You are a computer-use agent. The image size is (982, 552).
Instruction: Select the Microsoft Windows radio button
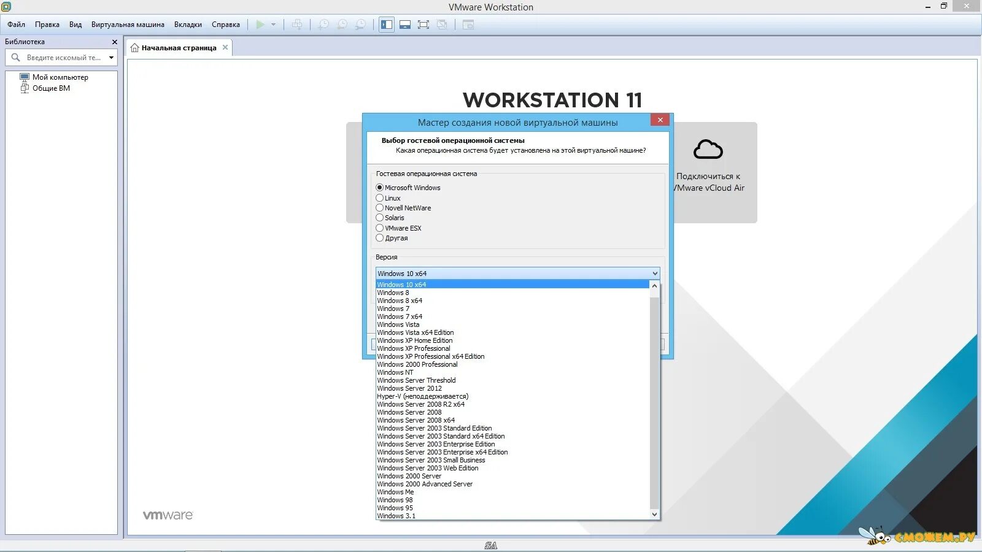[x=380, y=188]
